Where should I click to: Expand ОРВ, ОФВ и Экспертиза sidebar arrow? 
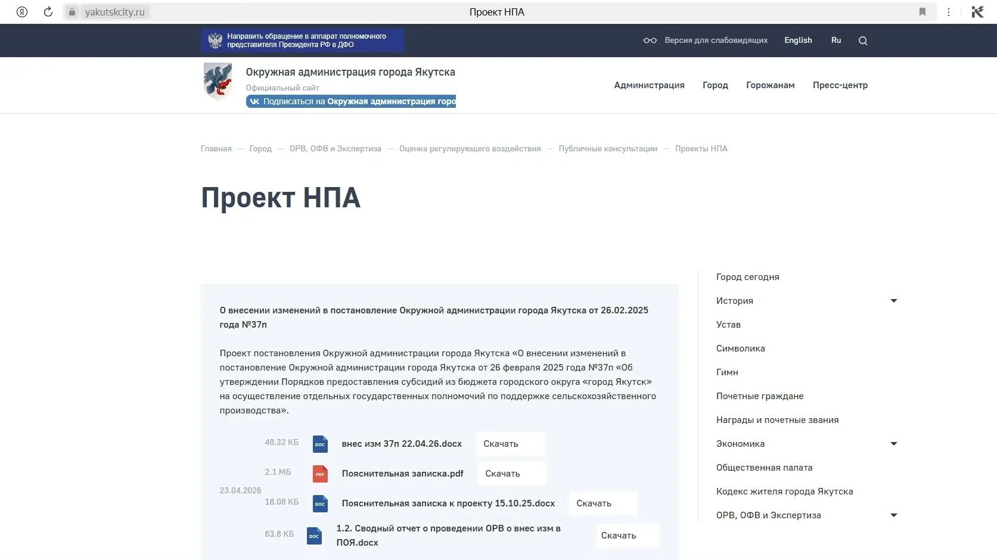pyautogui.click(x=893, y=515)
